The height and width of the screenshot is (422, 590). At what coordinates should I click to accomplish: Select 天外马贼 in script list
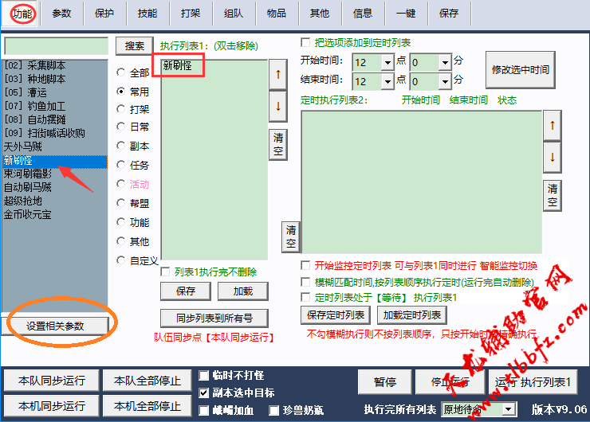pos(55,147)
